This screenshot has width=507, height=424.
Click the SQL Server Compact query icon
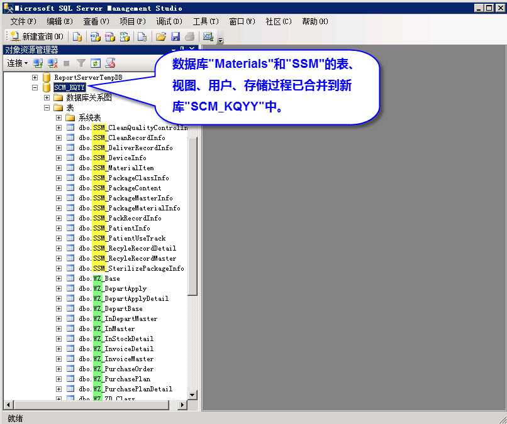[142, 36]
